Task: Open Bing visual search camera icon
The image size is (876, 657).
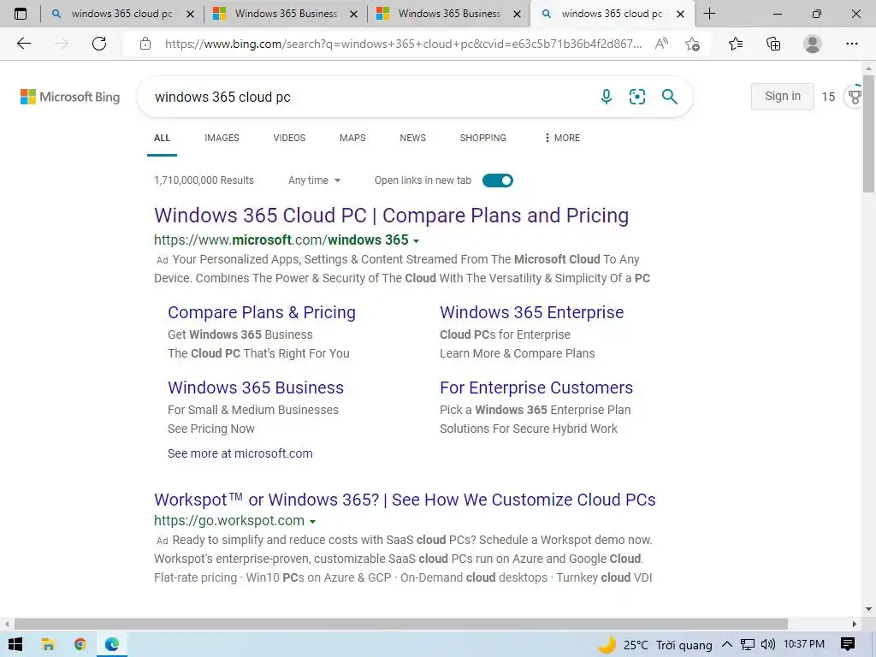Action: tap(636, 97)
